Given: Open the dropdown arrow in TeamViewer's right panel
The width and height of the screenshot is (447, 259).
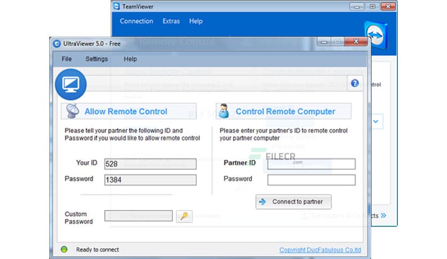Looking at the screenshot, I should pyautogui.click(x=376, y=121).
